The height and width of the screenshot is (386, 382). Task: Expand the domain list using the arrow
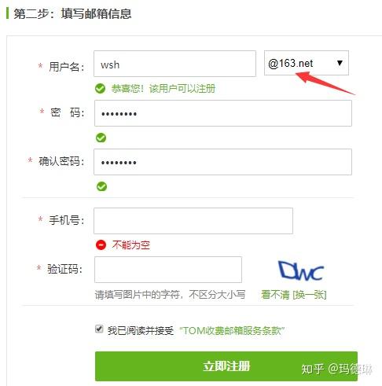[x=340, y=63]
